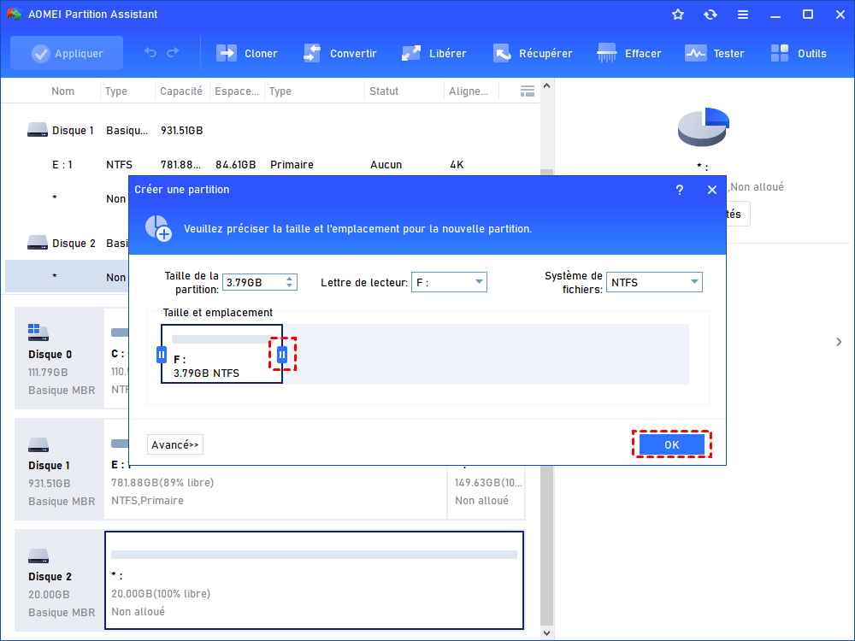
Task: Select Disque 1 panel in disk map
Action: point(60,468)
